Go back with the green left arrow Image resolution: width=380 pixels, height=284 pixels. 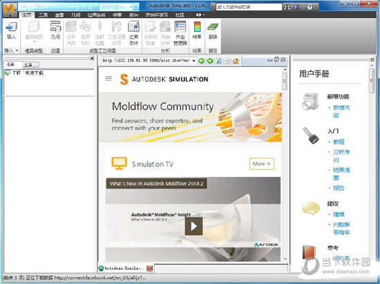point(201,61)
